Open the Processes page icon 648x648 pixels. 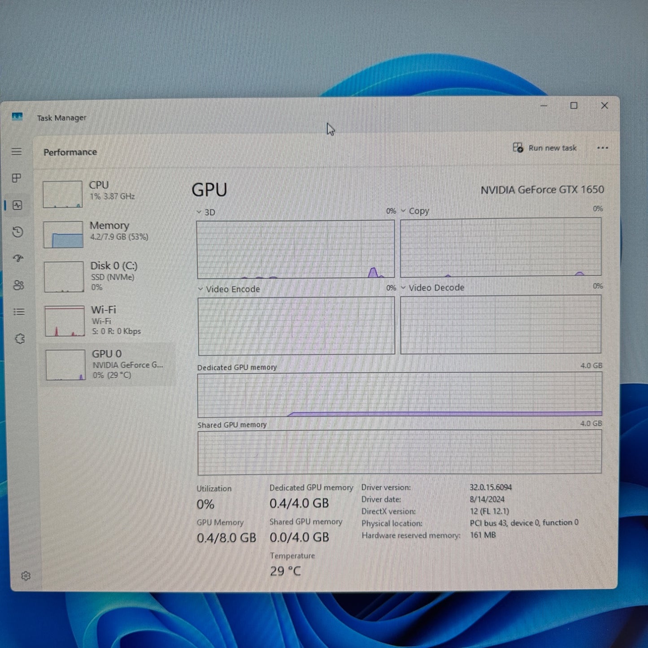click(x=17, y=178)
